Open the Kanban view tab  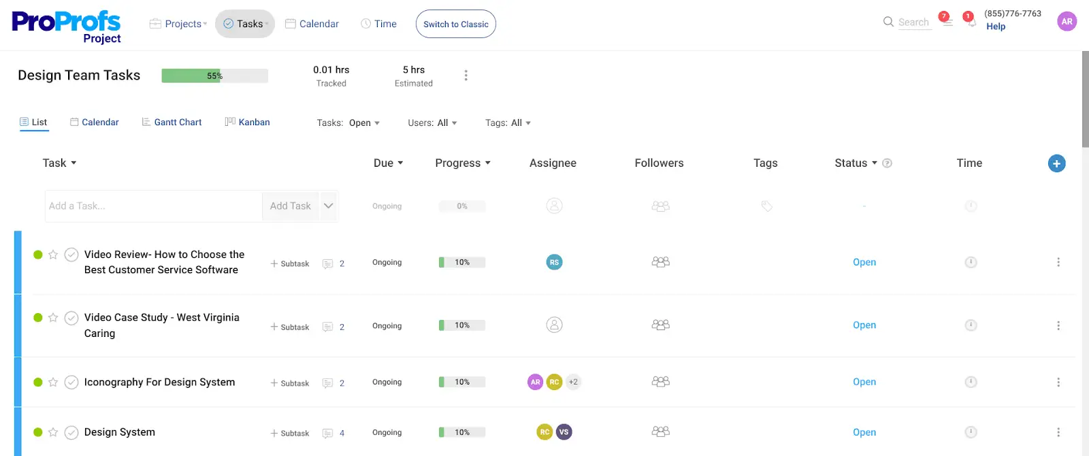(x=248, y=123)
